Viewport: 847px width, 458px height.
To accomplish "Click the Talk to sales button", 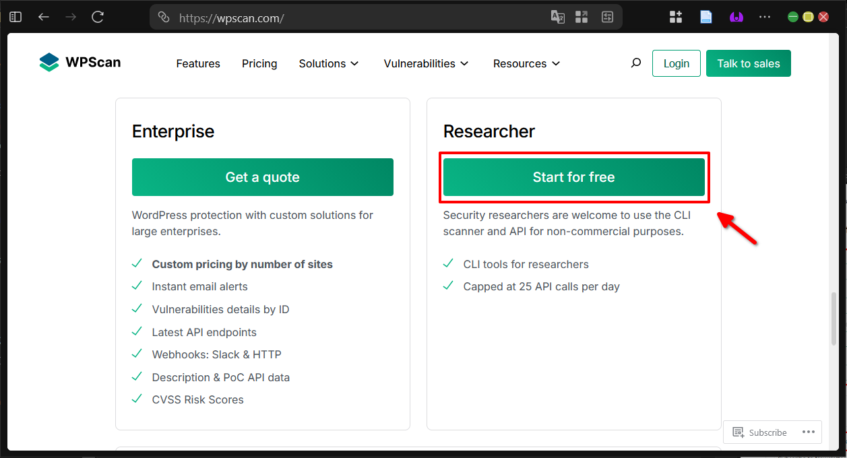I will (748, 63).
